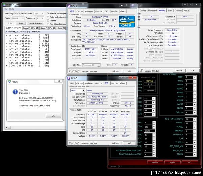Viewport: 203px width, 176px height.
Task: Click the Hyper PI application icon in the title bar
Action: [4, 5]
